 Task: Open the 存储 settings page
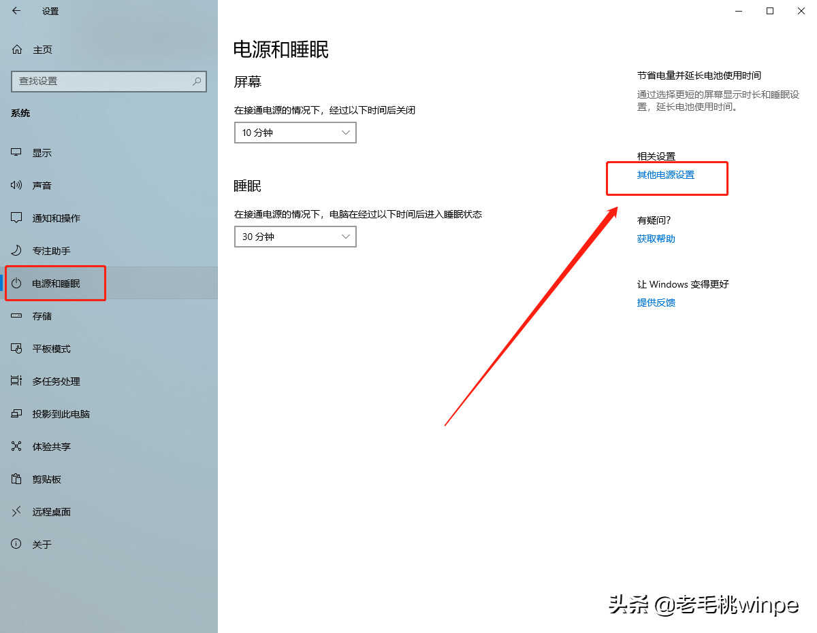(x=109, y=316)
